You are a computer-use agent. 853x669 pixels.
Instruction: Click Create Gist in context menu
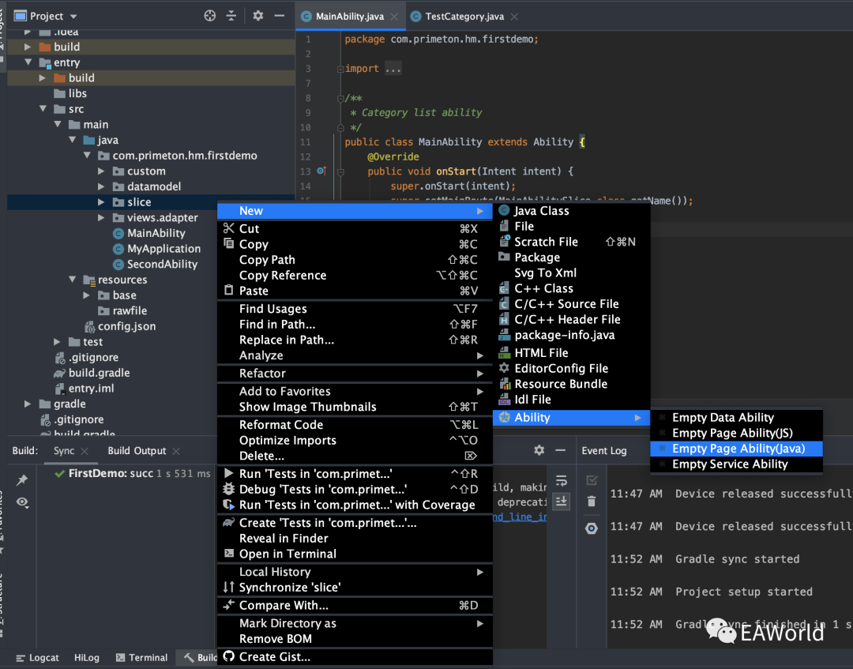[355, 656]
